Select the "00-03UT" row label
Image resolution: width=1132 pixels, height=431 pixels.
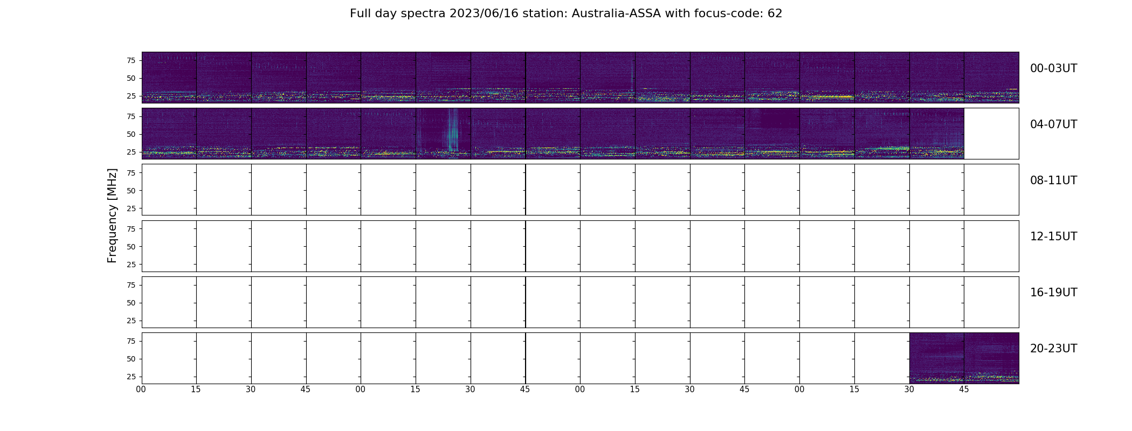(x=1053, y=68)
